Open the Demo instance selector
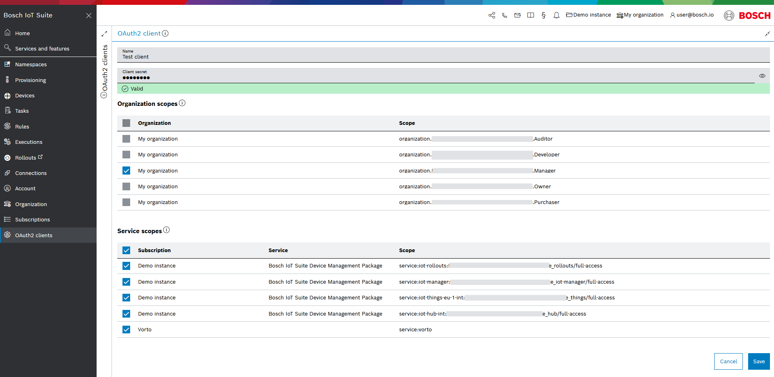 tap(588, 15)
